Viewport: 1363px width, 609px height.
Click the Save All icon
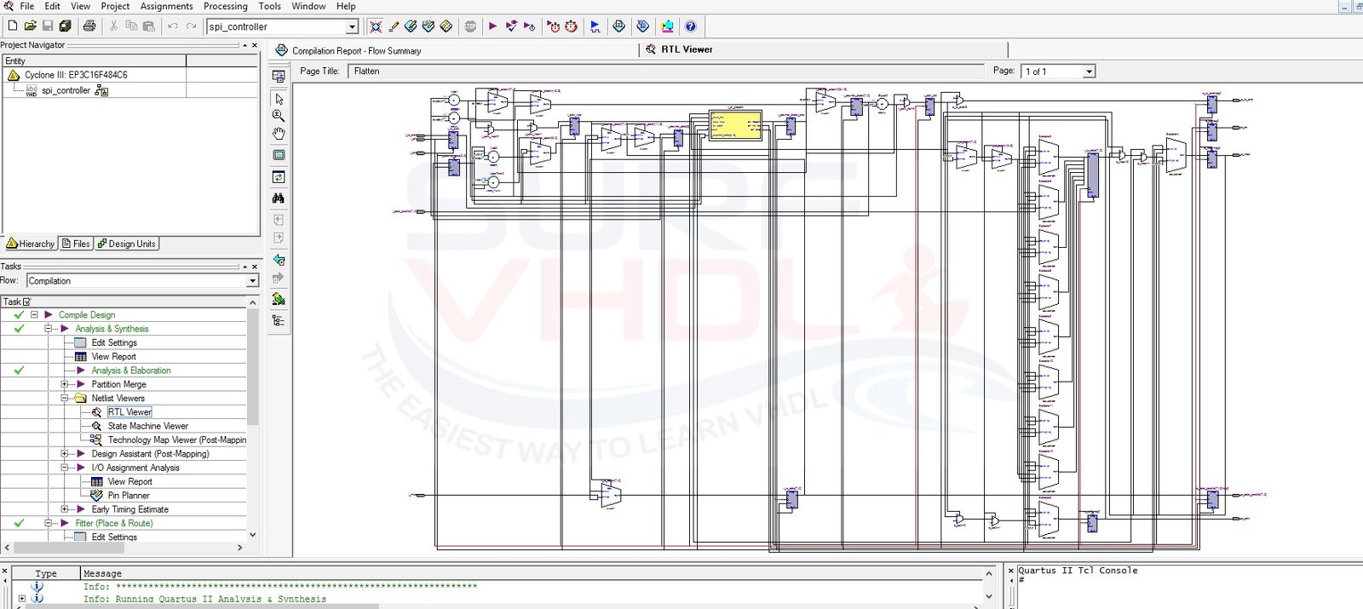pyautogui.click(x=65, y=26)
